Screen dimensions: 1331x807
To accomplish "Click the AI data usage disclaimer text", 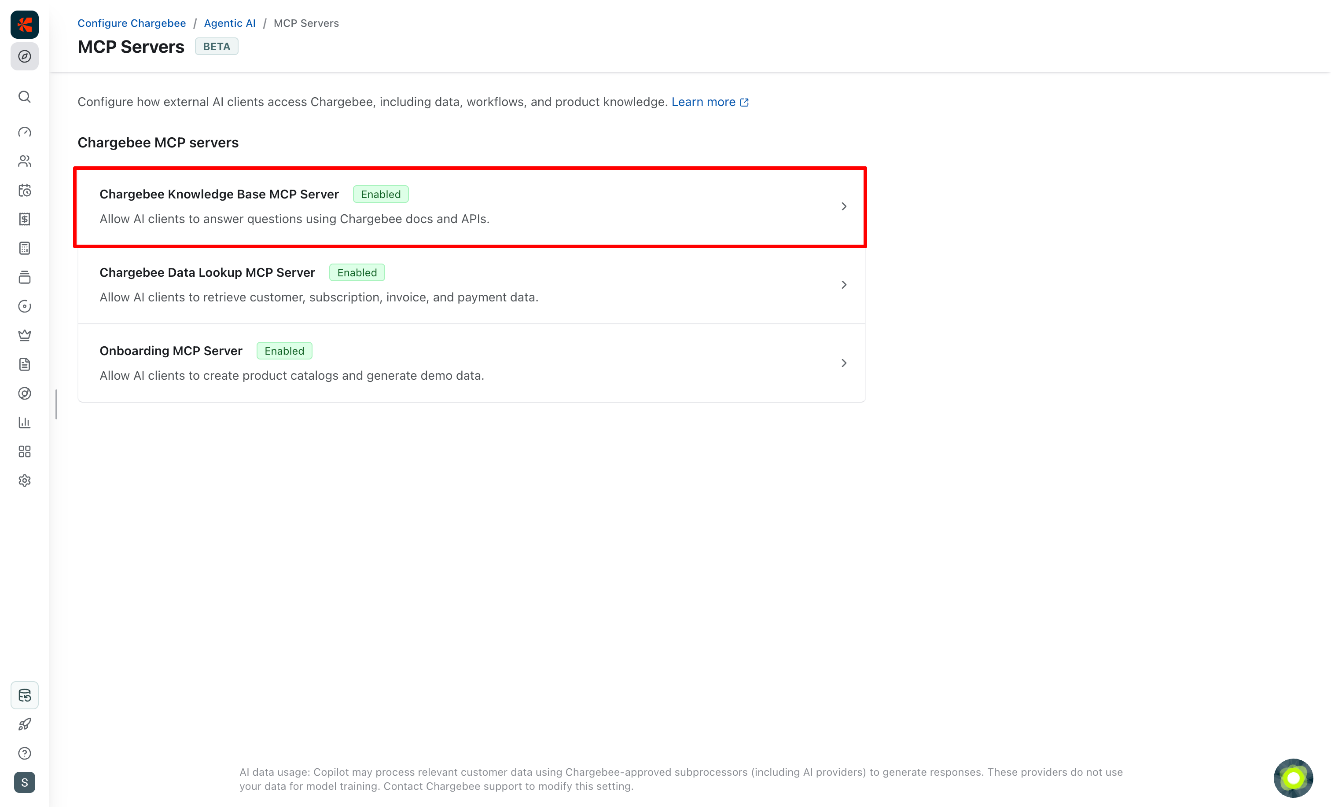I will (681, 779).
